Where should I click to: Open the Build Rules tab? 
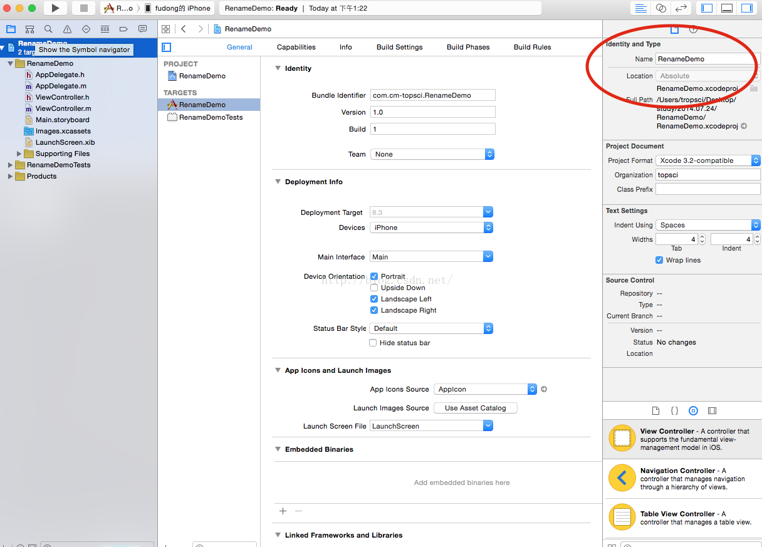click(x=533, y=47)
